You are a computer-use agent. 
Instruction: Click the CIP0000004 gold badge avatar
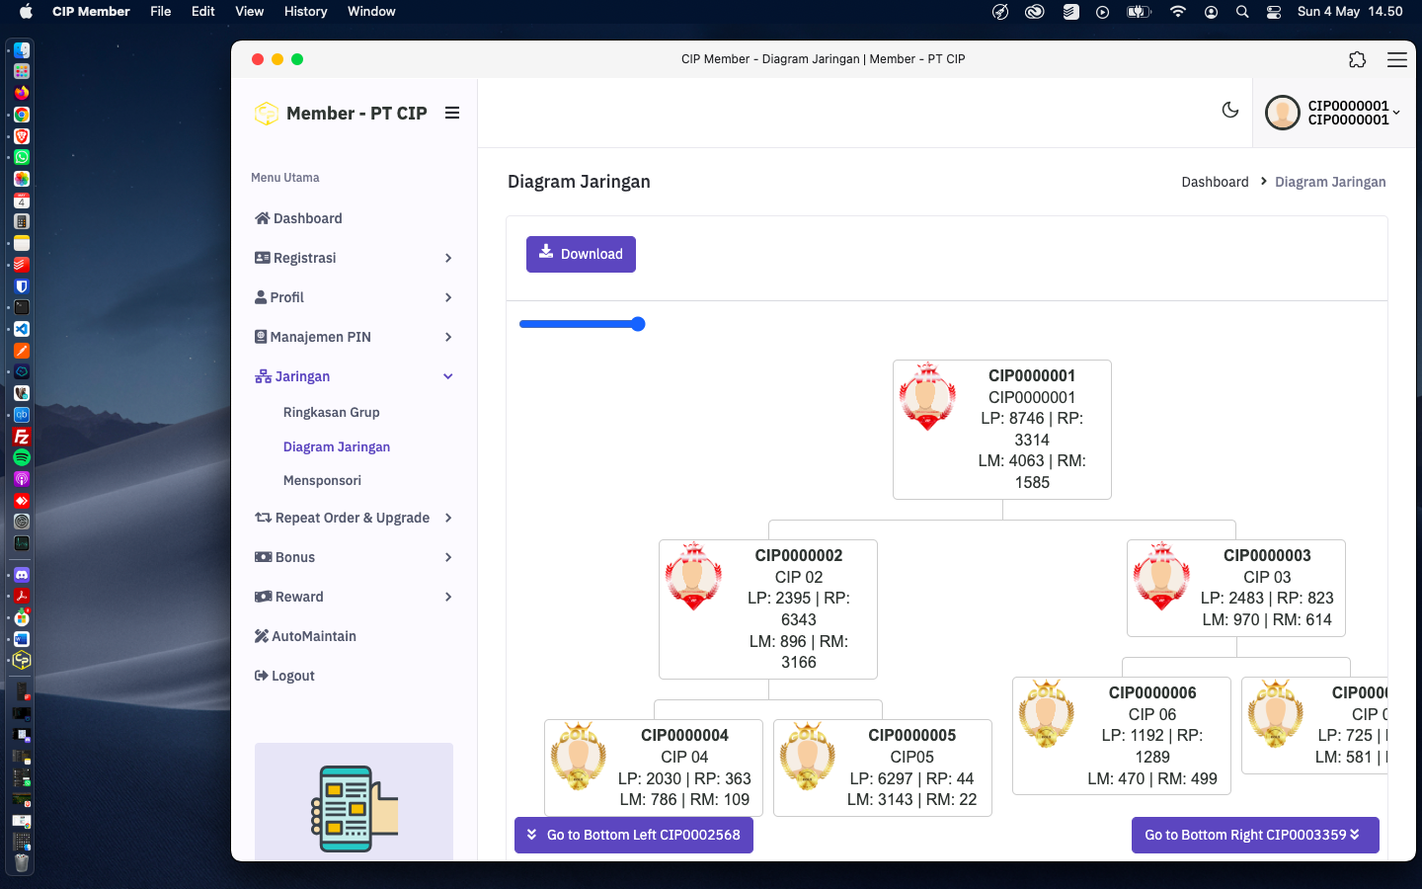[579, 756]
